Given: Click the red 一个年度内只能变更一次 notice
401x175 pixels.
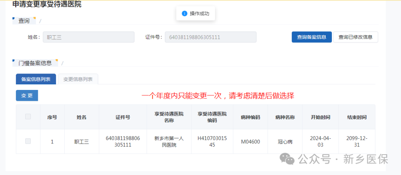Looking at the screenshot, I should tap(218, 96).
